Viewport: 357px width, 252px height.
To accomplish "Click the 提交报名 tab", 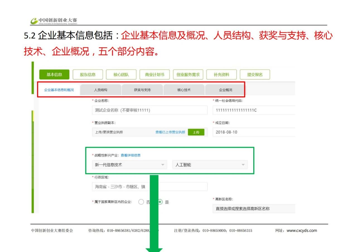I will [255, 74].
